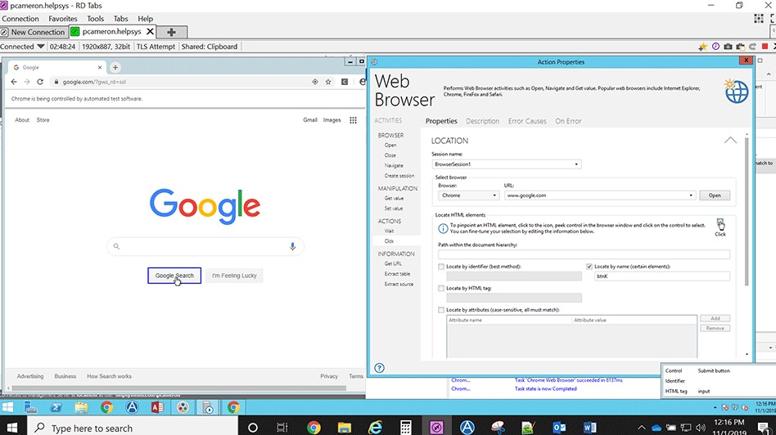
Task: Click the camera screenshot icon
Action: coord(728,47)
